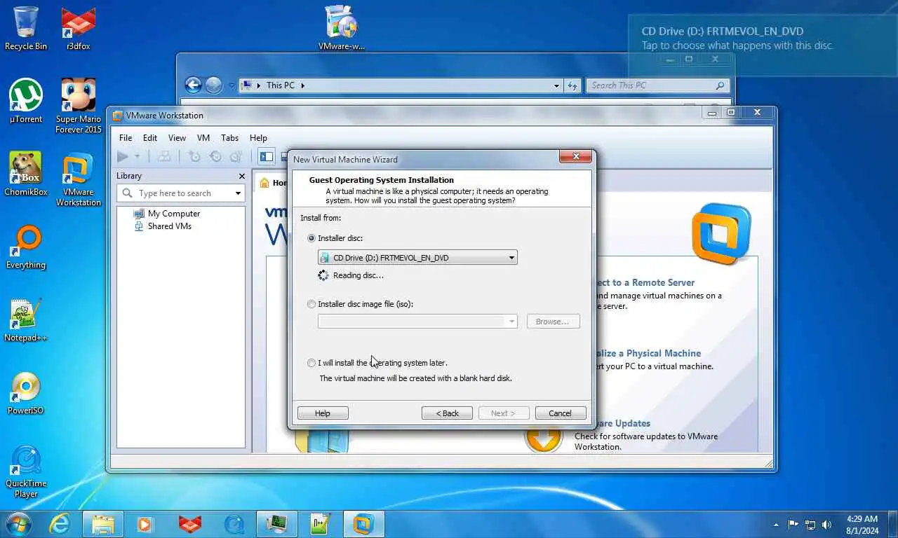The image size is (898, 538).
Task: Click the Power On play toolbar button
Action: pyautogui.click(x=123, y=157)
